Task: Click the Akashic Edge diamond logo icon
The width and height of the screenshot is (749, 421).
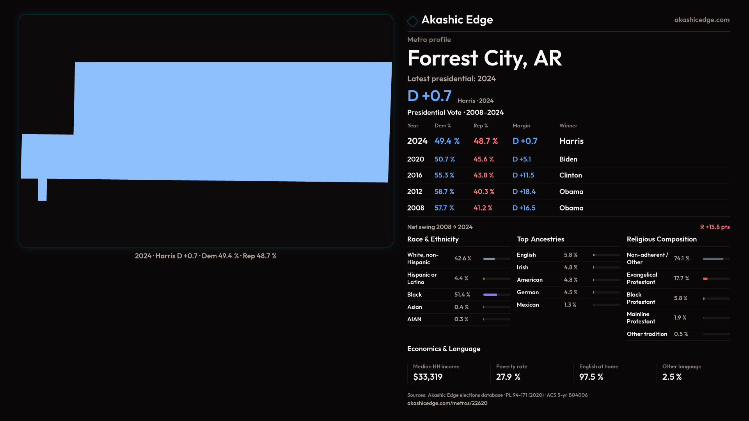Action: [x=412, y=21]
